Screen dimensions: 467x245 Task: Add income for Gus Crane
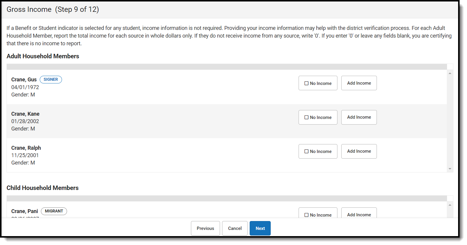pos(359,83)
